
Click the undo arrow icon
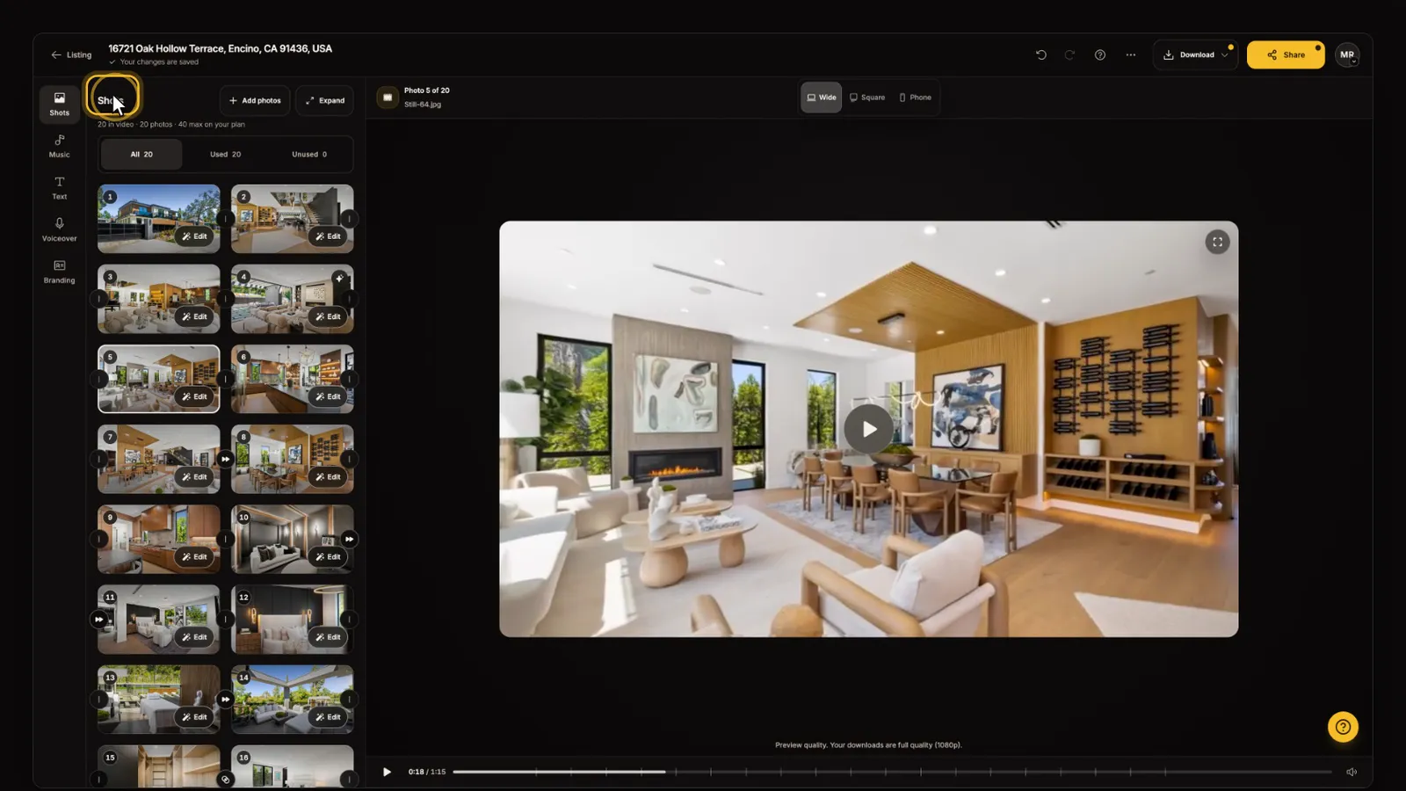(x=1041, y=54)
